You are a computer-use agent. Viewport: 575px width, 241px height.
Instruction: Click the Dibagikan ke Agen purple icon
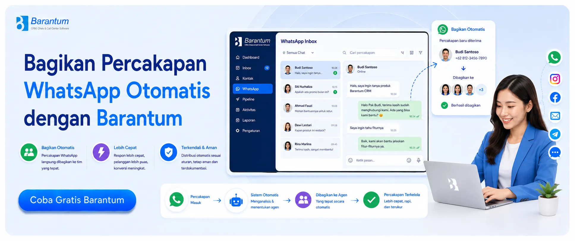(x=303, y=200)
